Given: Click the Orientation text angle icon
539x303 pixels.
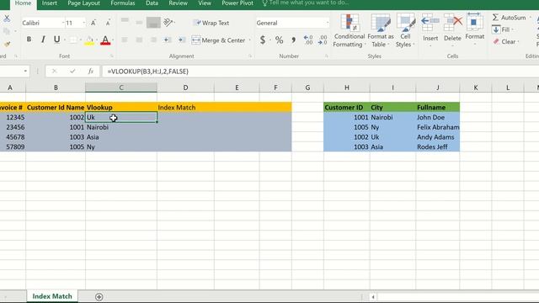Looking at the screenshot, I should 168,23.
